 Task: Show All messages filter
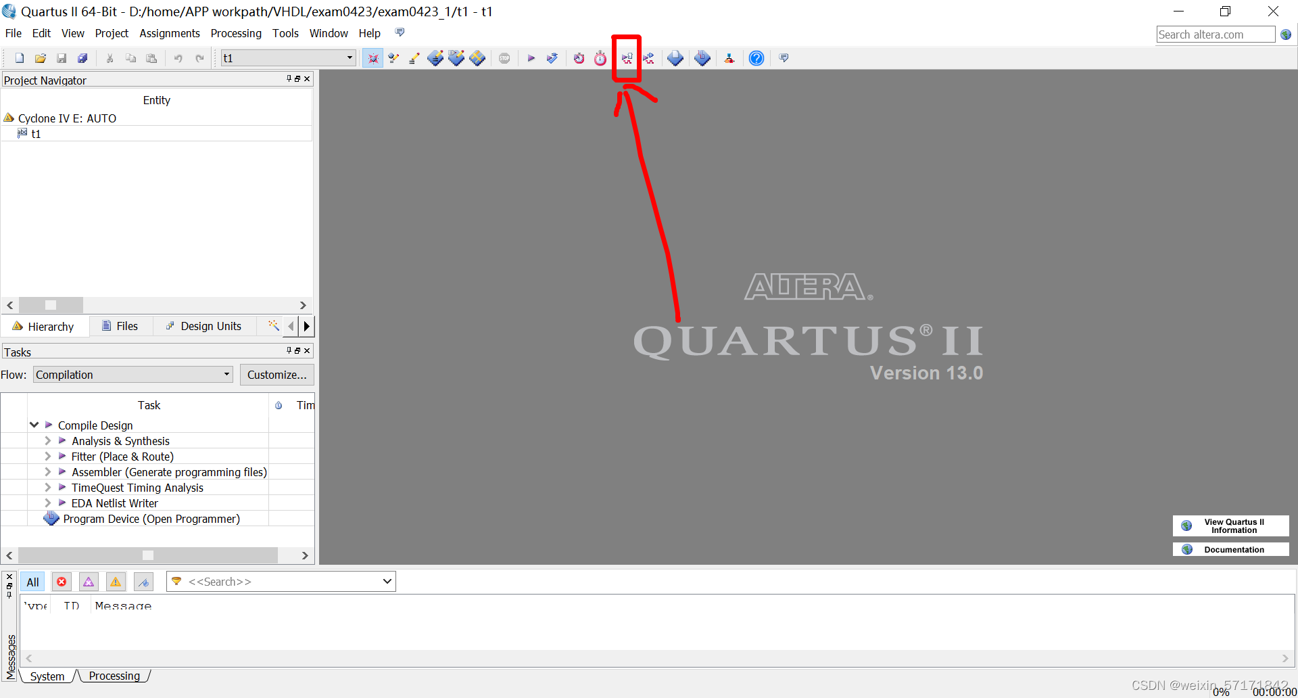pos(32,582)
